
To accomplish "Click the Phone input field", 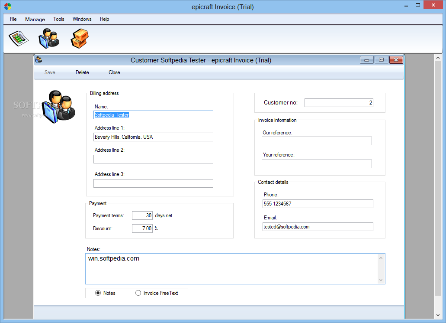I will [318, 204].
